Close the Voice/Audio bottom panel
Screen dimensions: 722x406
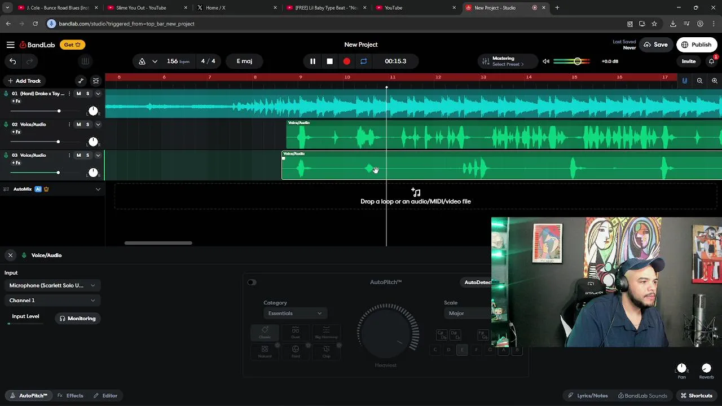10,255
